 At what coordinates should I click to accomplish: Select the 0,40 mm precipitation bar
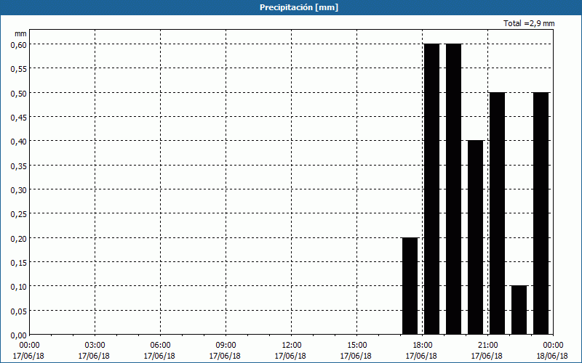(x=476, y=237)
